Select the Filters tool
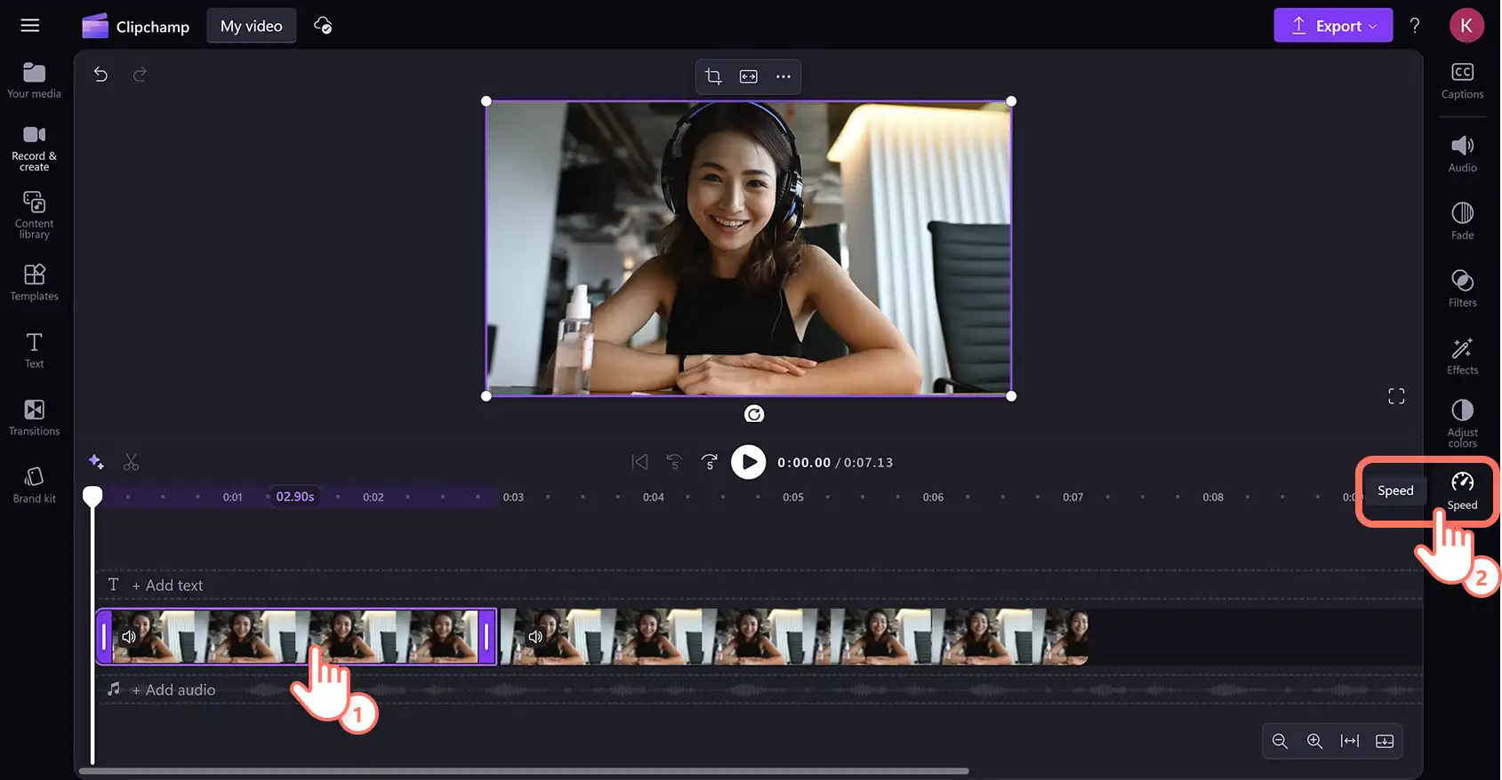 tap(1462, 289)
